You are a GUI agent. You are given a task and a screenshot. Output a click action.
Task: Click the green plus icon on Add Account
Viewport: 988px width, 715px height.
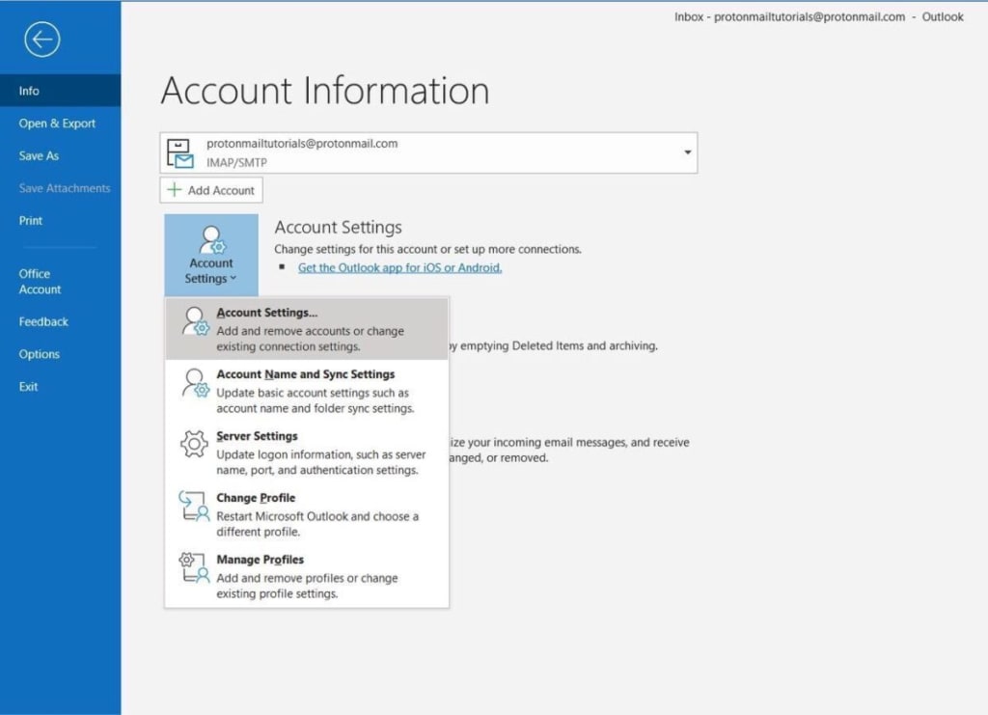(175, 189)
